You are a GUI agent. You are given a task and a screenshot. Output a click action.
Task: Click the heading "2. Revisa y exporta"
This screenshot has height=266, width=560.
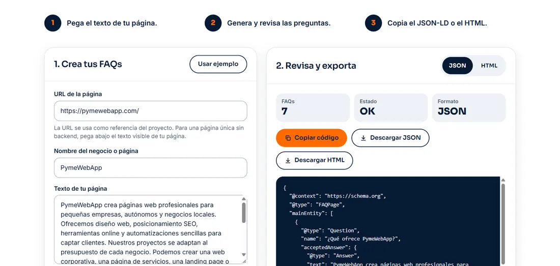[316, 66]
